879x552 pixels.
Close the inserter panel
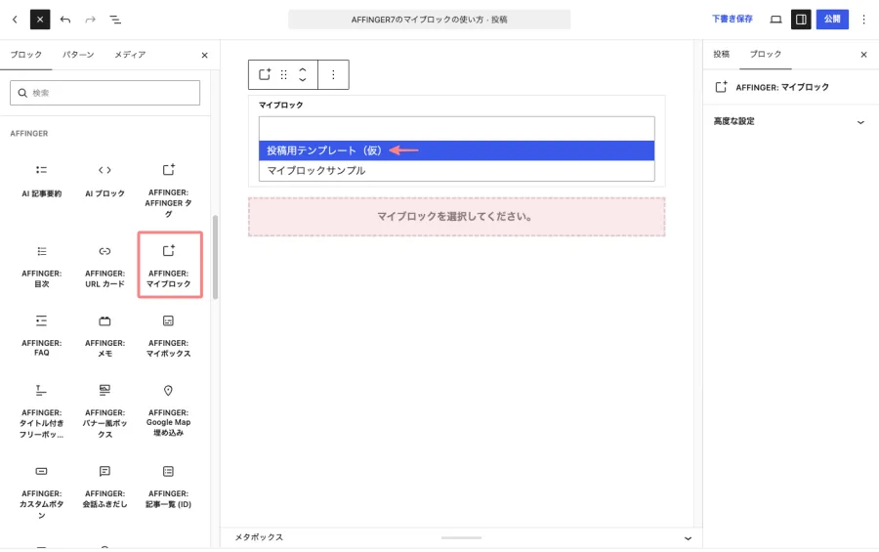coord(205,55)
